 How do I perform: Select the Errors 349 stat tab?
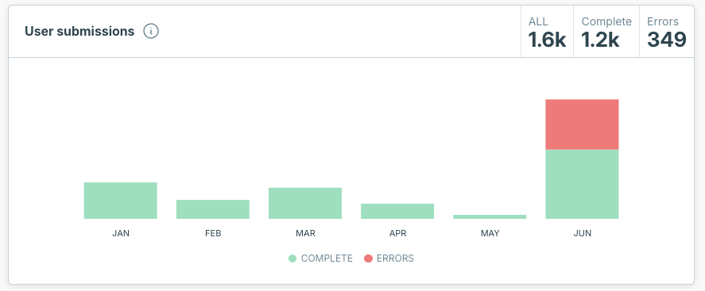667,32
